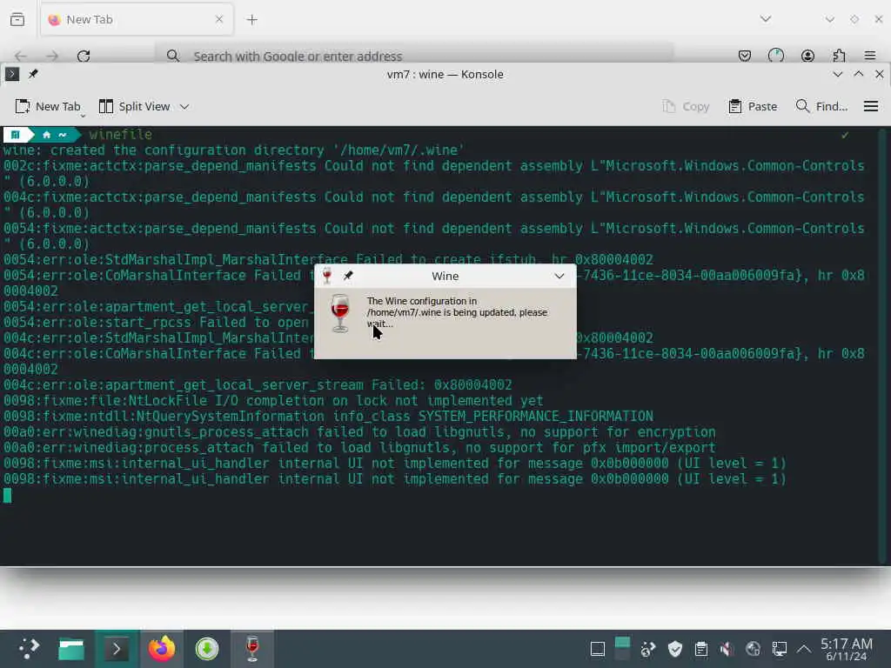This screenshot has height=668, width=891.
Task: Click Firefox forward arrow button
Action: [52, 56]
